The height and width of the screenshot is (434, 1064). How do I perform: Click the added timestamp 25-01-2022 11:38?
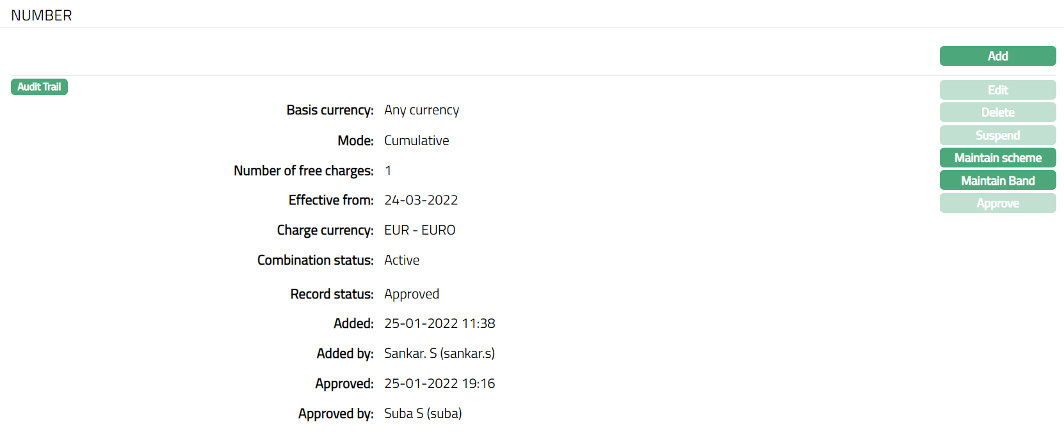[439, 323]
